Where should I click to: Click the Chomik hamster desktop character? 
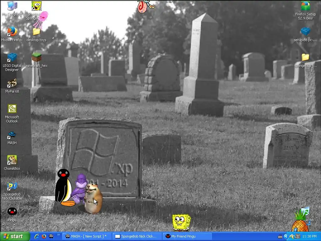93,198
